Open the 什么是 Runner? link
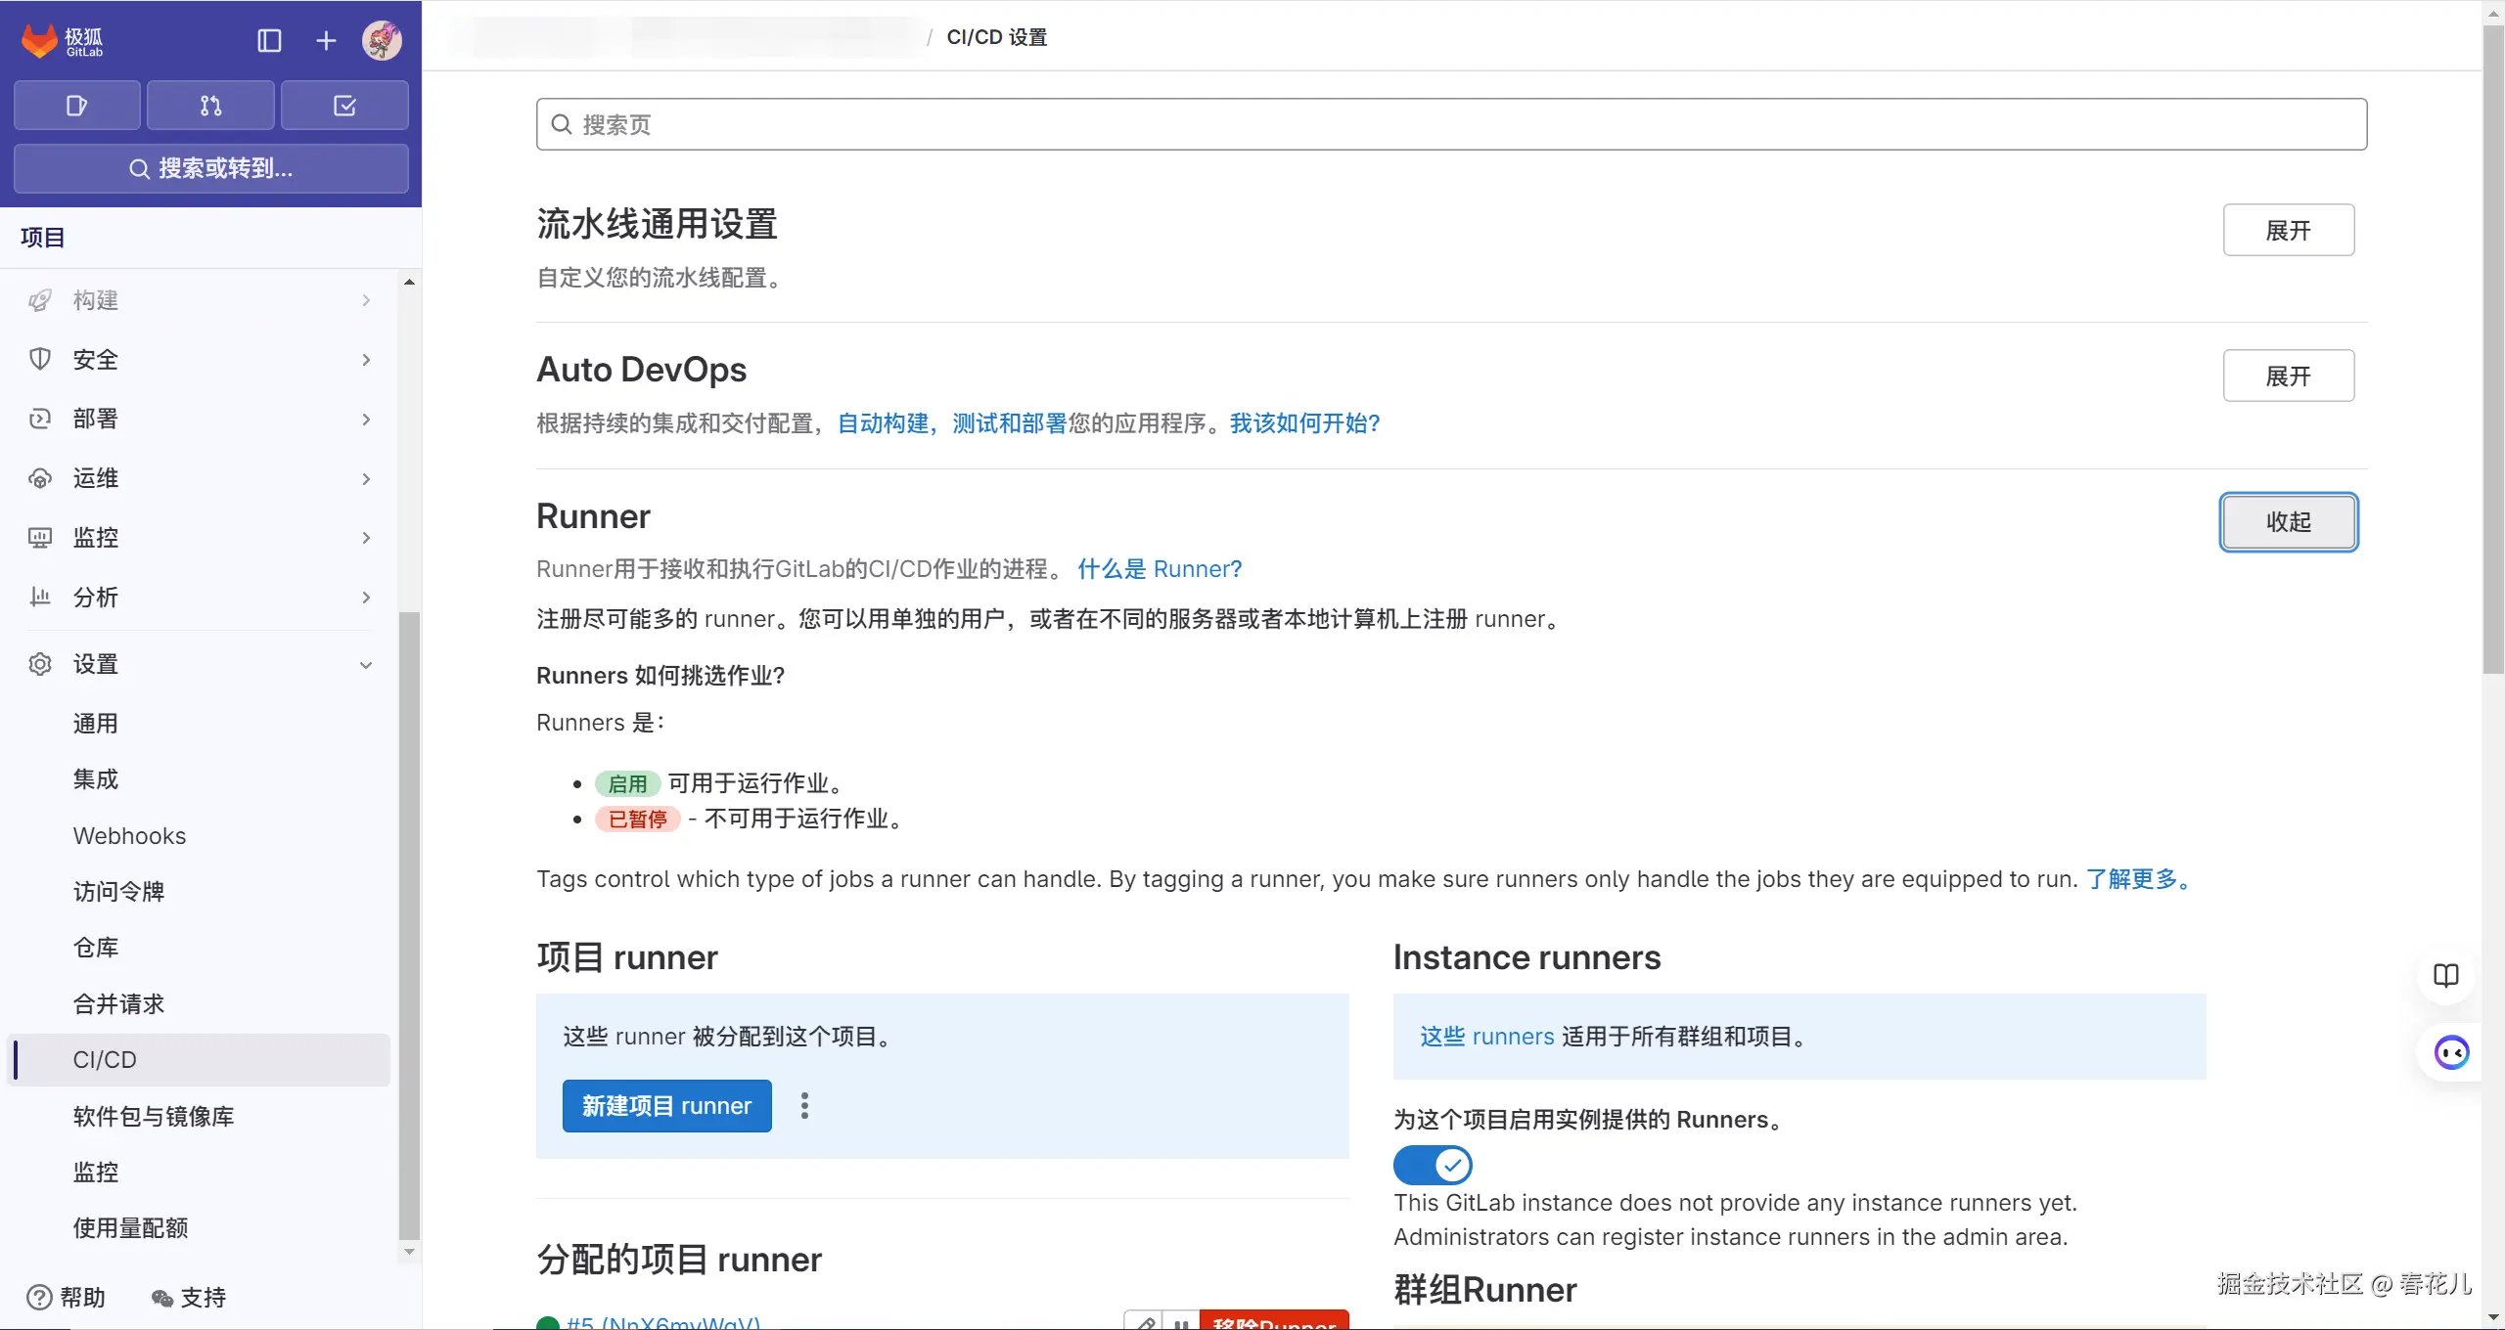 pos(1160,569)
